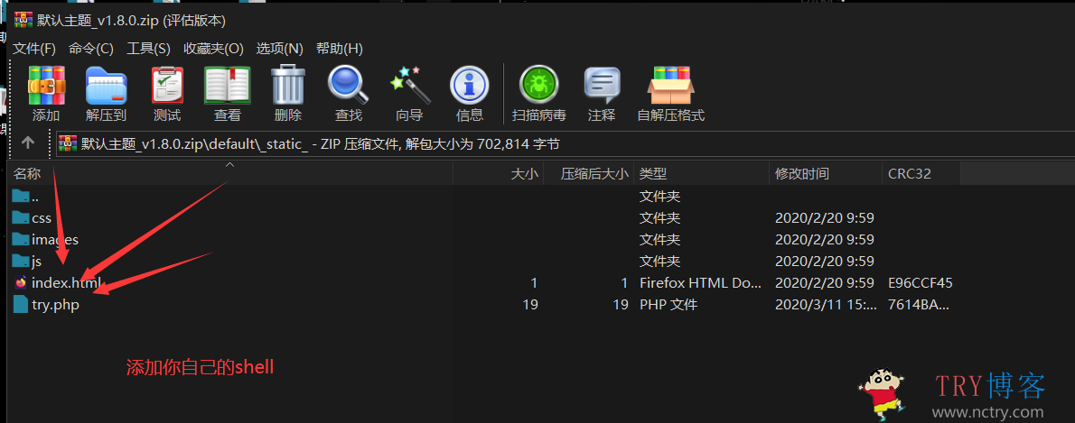This screenshot has height=423, width=1075.
Task: Click the archive icon in the address bar
Action: (x=67, y=143)
